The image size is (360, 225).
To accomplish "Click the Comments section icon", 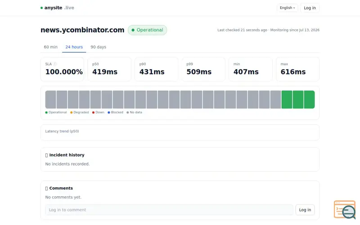I will click(x=47, y=188).
